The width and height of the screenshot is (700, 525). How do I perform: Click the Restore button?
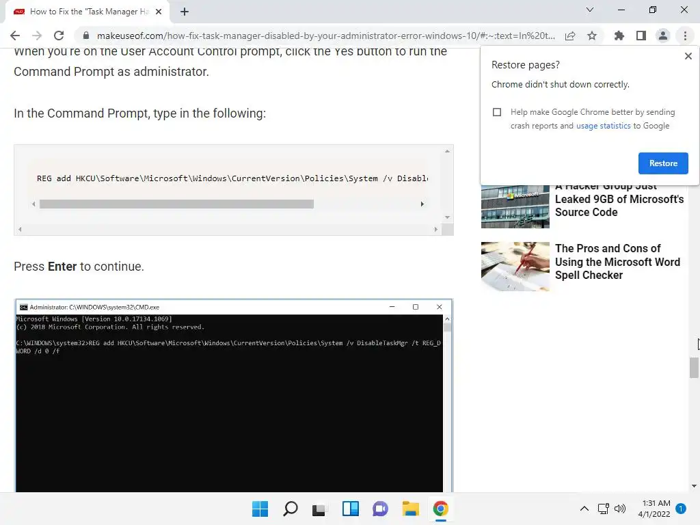point(663,163)
